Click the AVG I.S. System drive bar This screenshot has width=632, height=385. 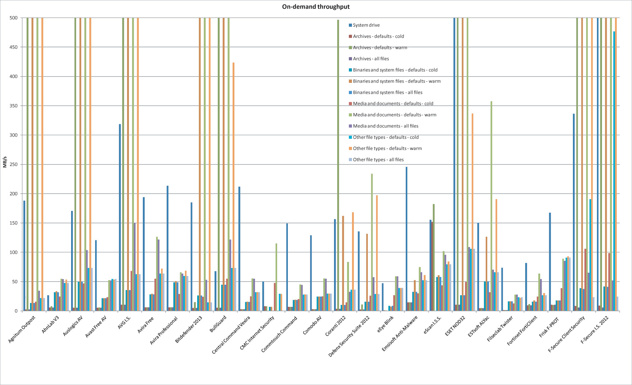120,217
